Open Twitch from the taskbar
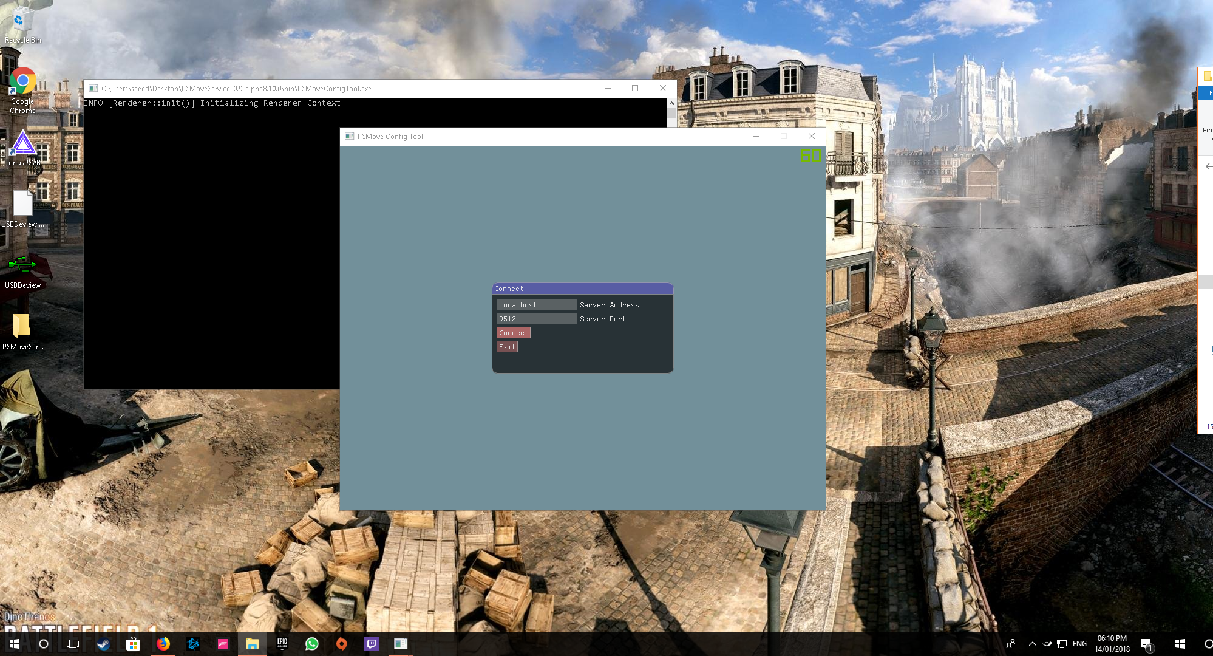This screenshot has height=656, width=1213. (372, 644)
